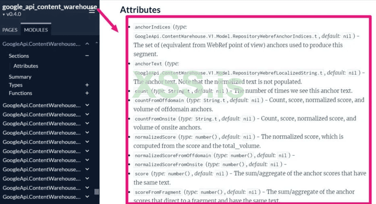Click the scoreFromFragment attribute name

(x=158, y=192)
